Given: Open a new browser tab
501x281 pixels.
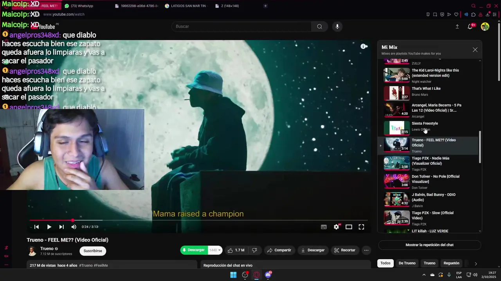Looking at the screenshot, I should pos(265,6).
